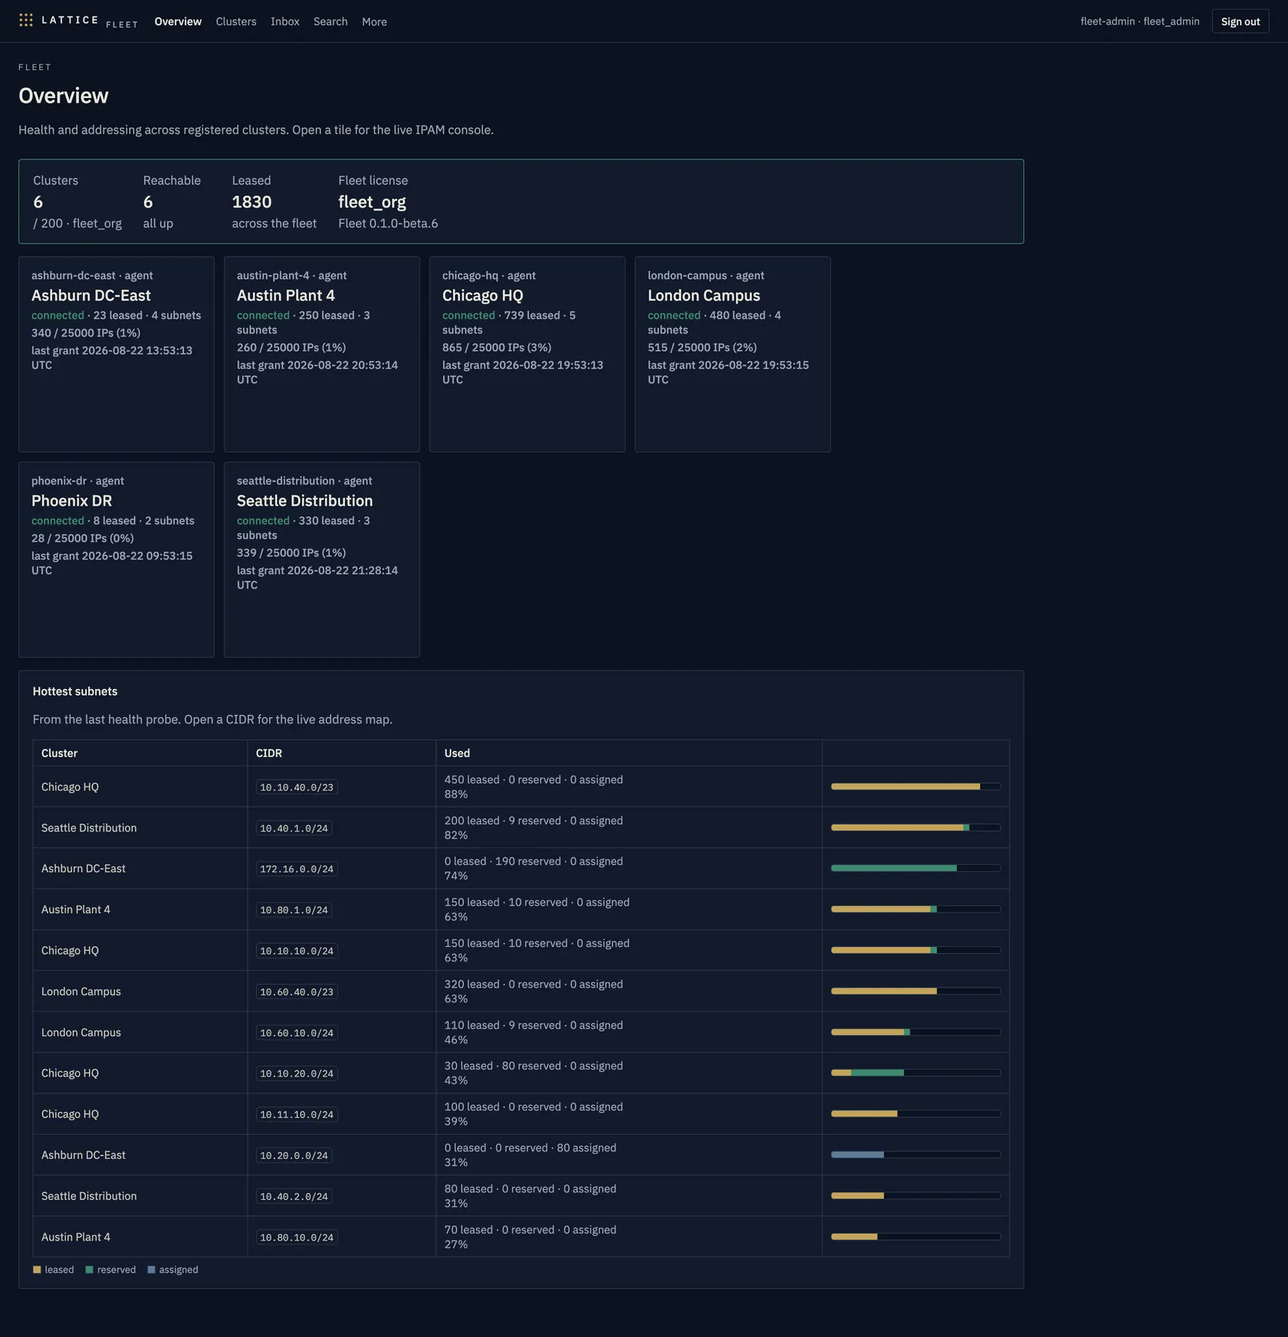The width and height of the screenshot is (1288, 1337).
Task: Open CIDR 172.16.0.0/24 address map
Action: pyautogui.click(x=297, y=869)
